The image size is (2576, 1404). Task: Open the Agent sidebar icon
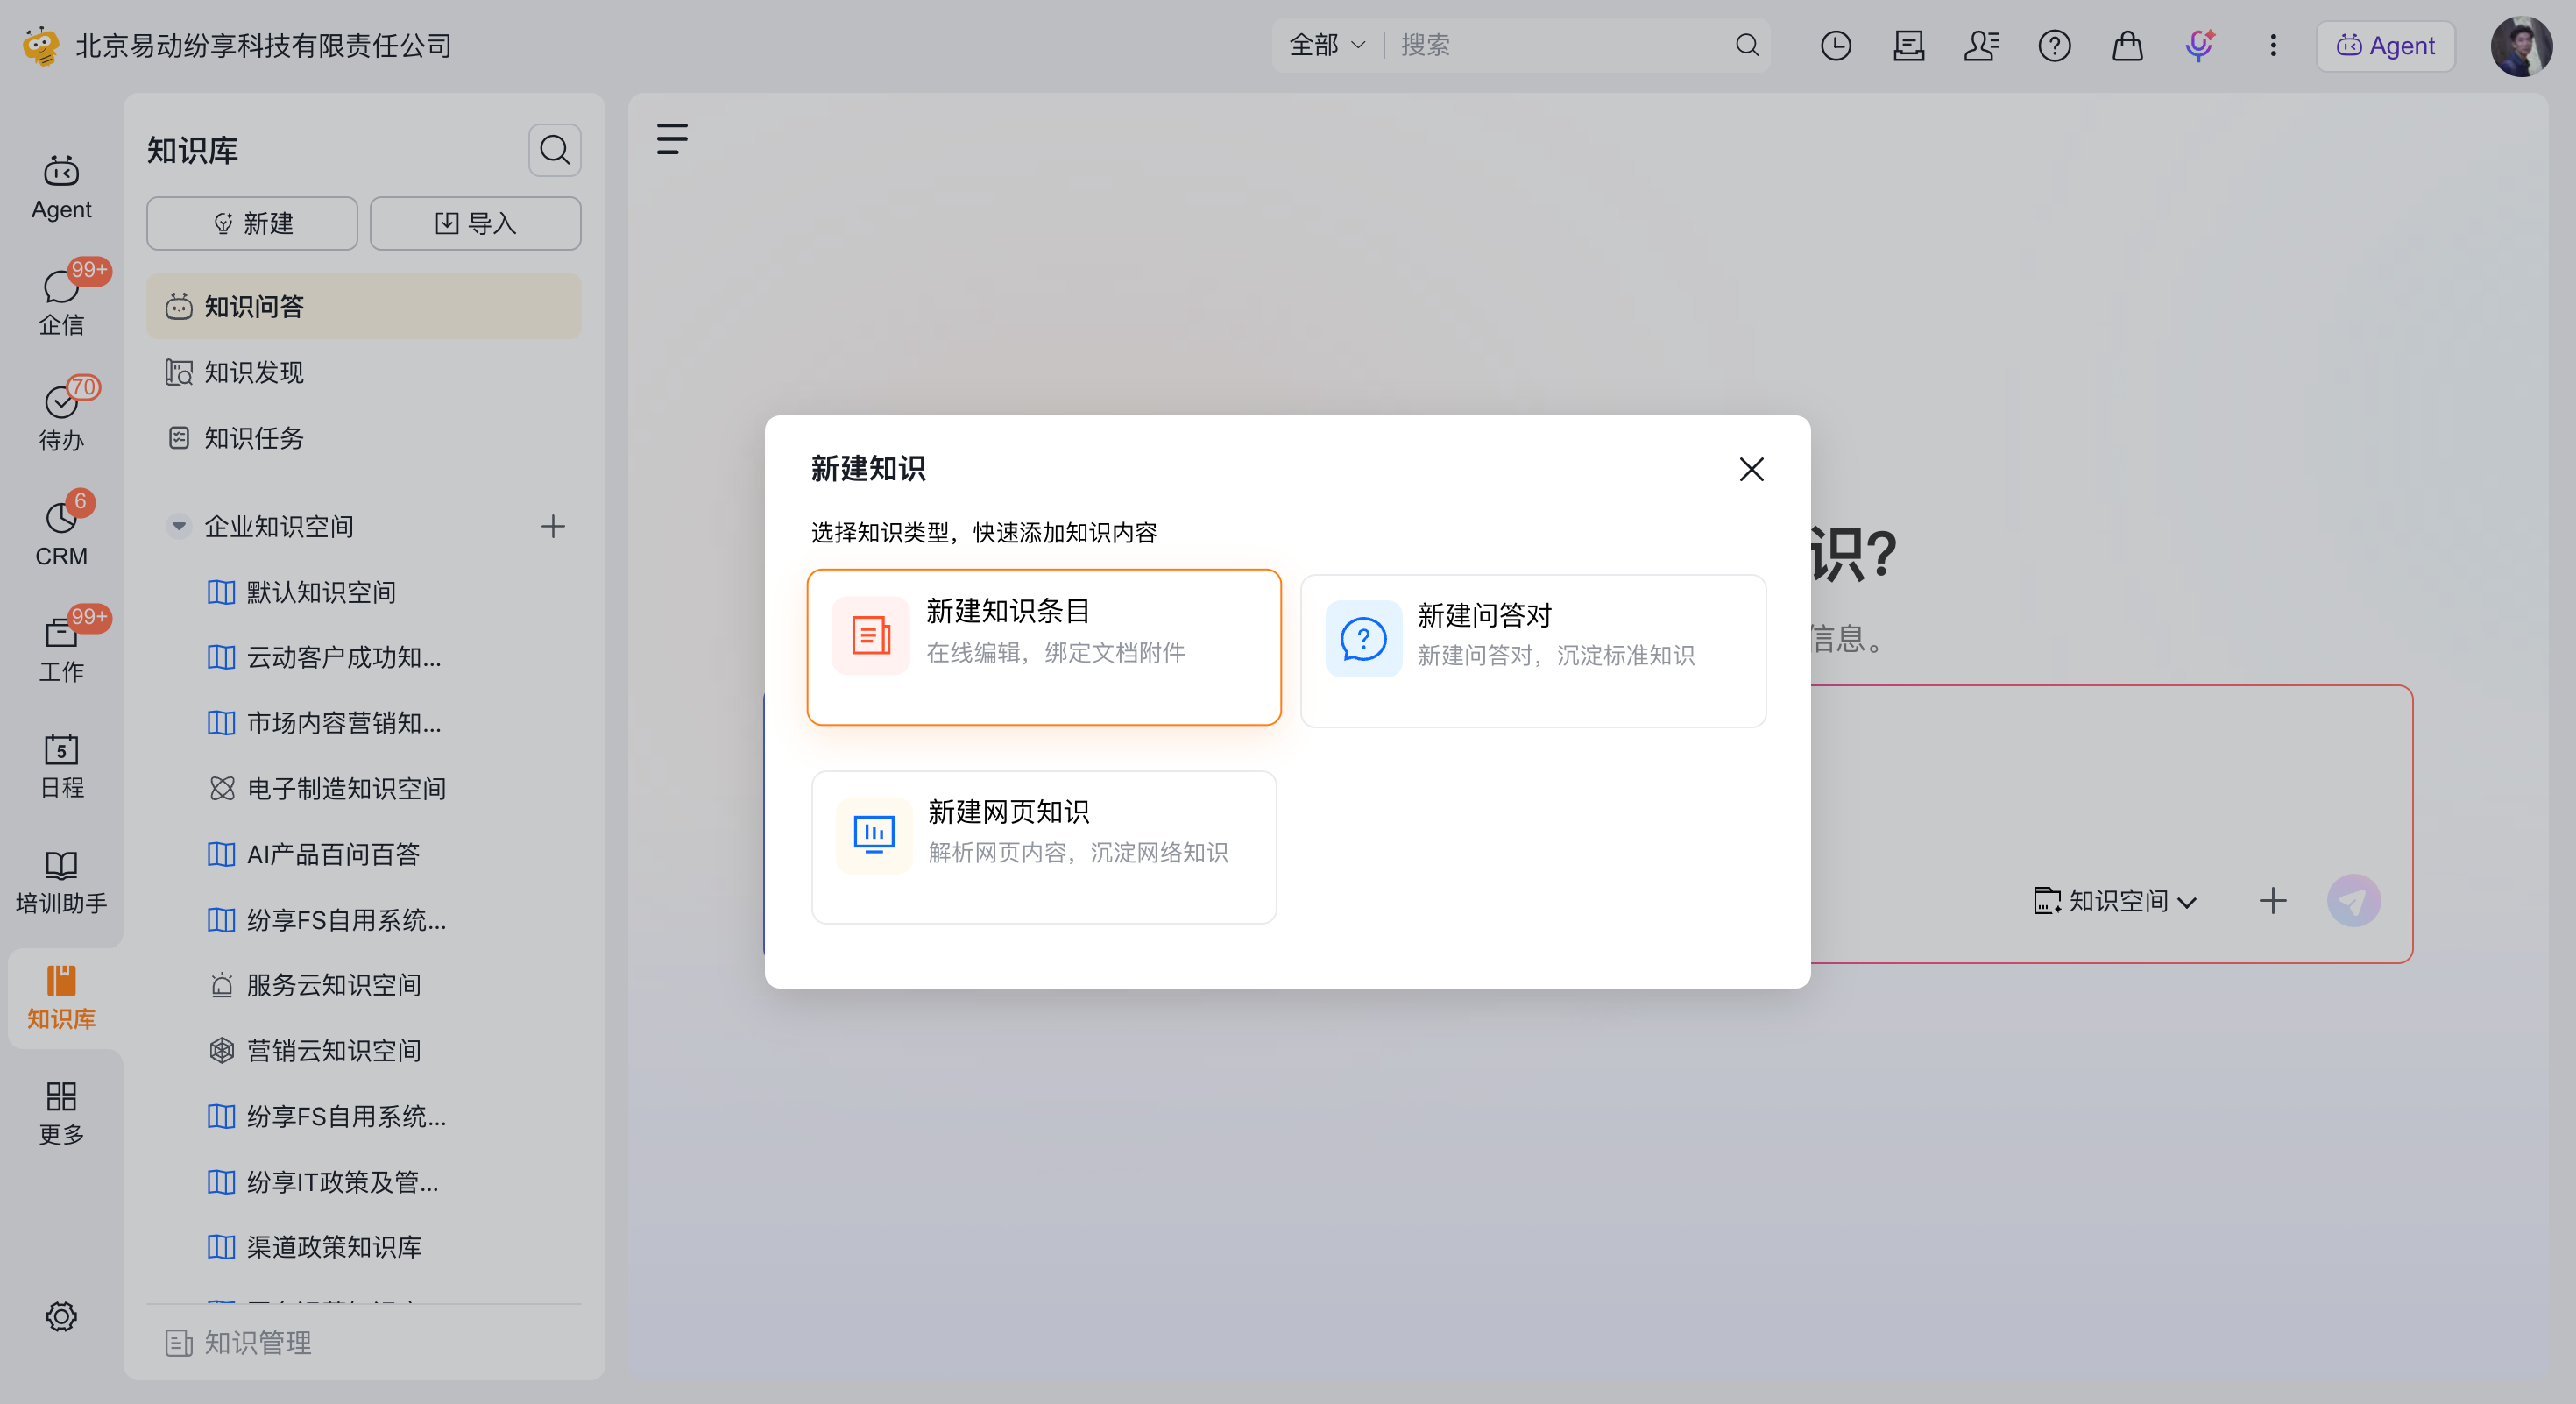click(61, 187)
